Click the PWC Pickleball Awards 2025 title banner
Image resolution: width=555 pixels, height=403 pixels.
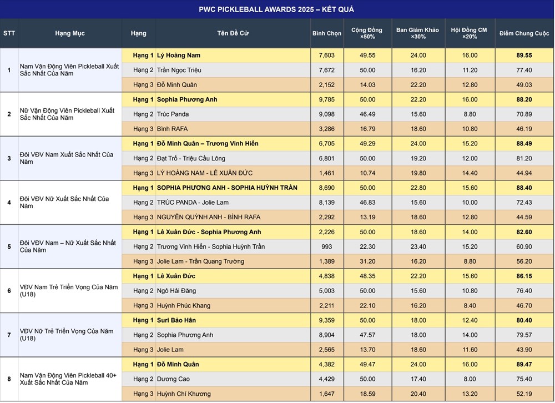(x=276, y=9)
